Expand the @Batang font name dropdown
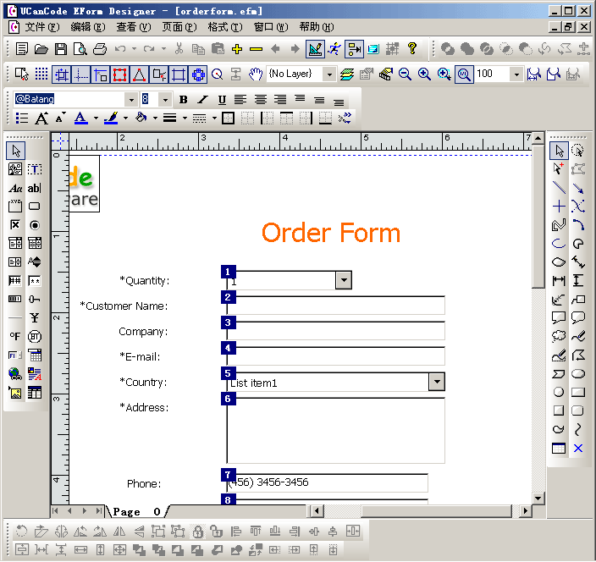The height and width of the screenshot is (562, 596). [130, 100]
